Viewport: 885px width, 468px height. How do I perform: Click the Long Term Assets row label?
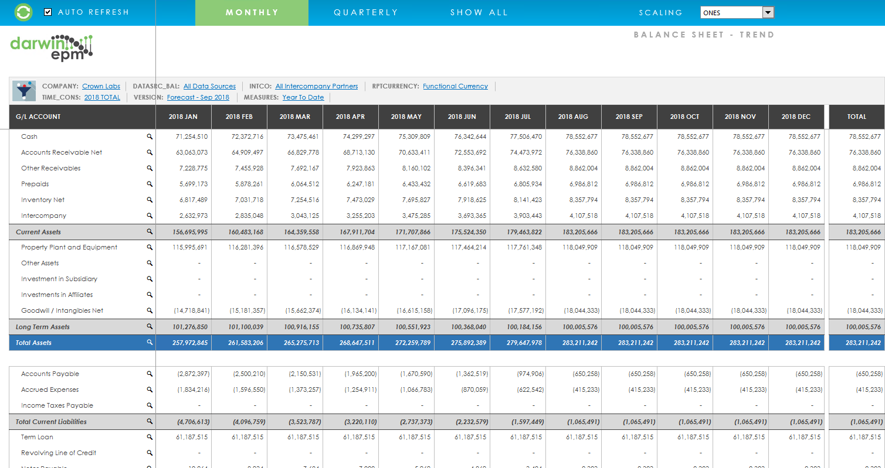click(43, 327)
